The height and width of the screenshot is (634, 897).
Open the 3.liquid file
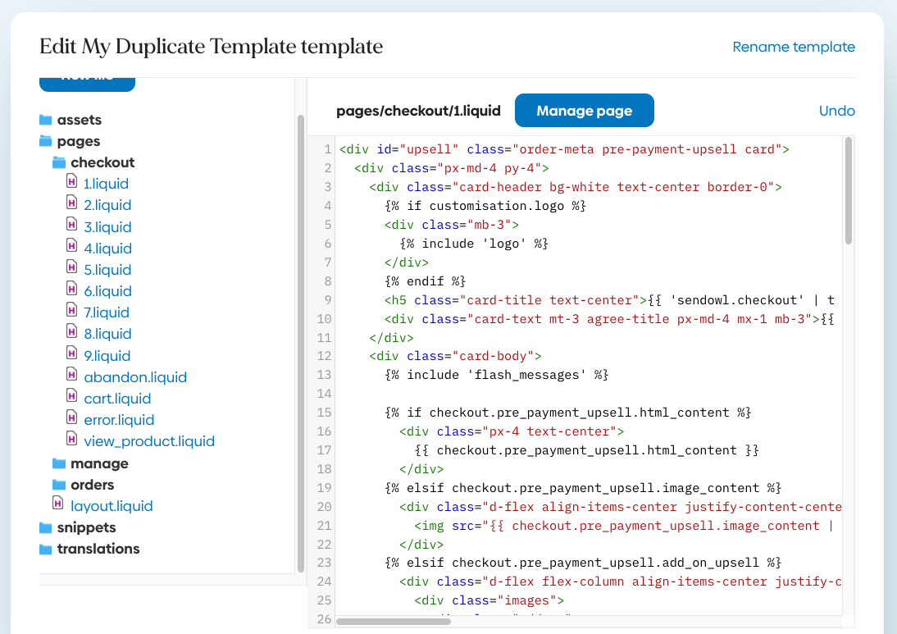pos(107,227)
